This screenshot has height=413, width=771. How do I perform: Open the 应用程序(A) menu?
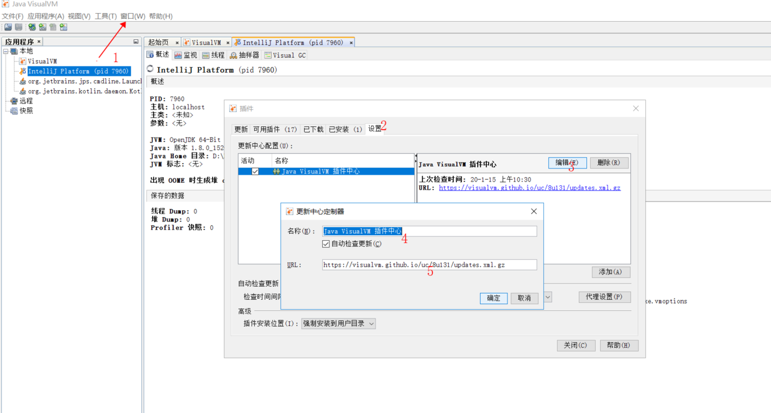(46, 16)
